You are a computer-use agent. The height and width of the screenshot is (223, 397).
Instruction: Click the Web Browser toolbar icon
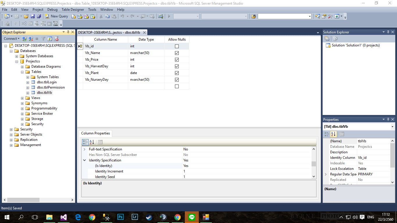[337, 16]
